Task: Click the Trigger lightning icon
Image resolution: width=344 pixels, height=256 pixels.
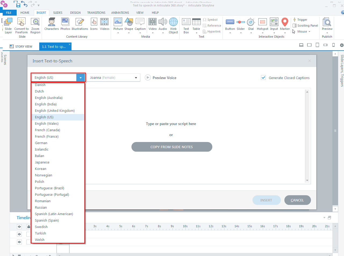Action: click(295, 20)
